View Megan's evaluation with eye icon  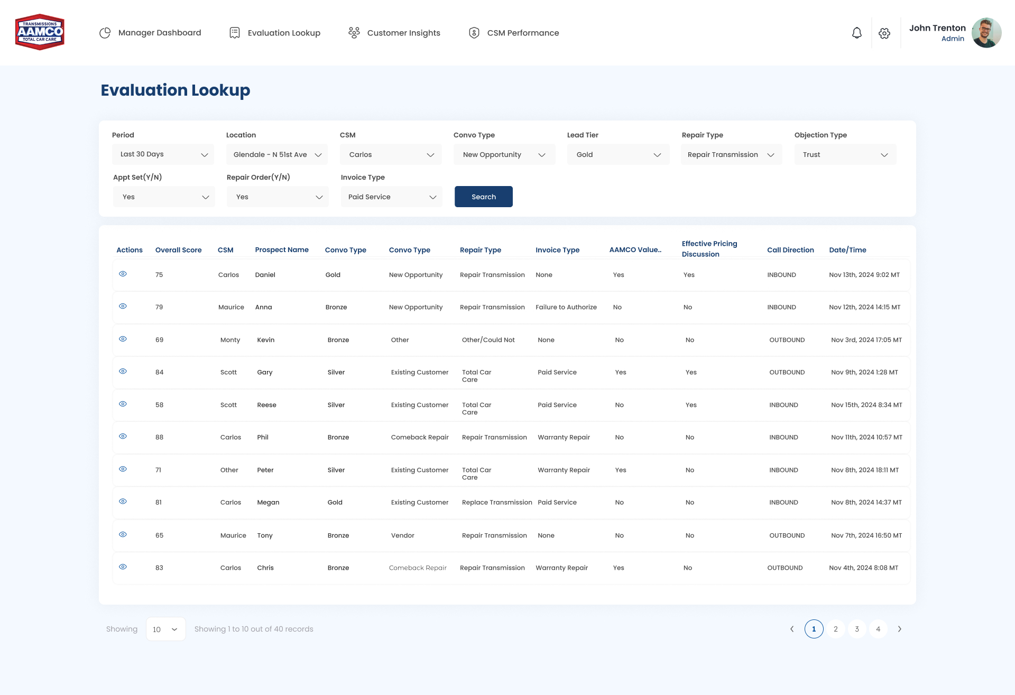pyautogui.click(x=123, y=502)
